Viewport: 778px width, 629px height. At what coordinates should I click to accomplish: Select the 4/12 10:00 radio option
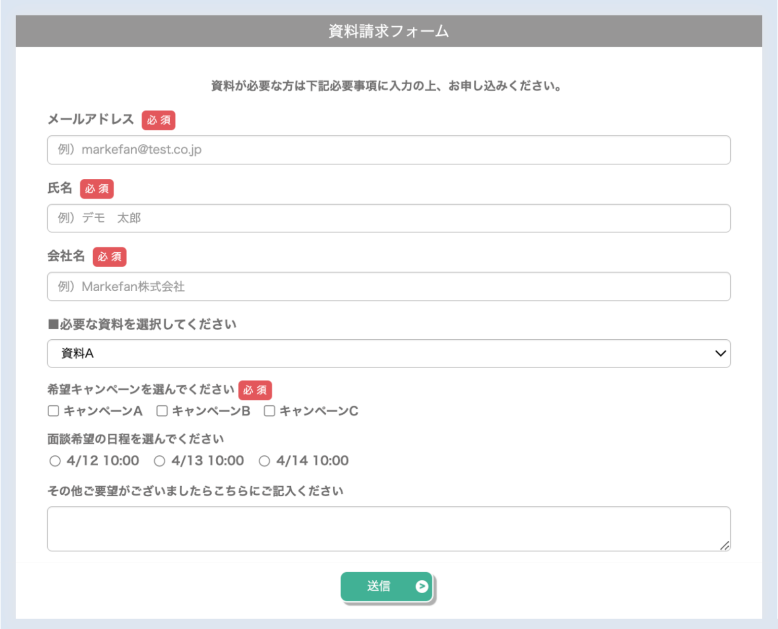(x=55, y=461)
